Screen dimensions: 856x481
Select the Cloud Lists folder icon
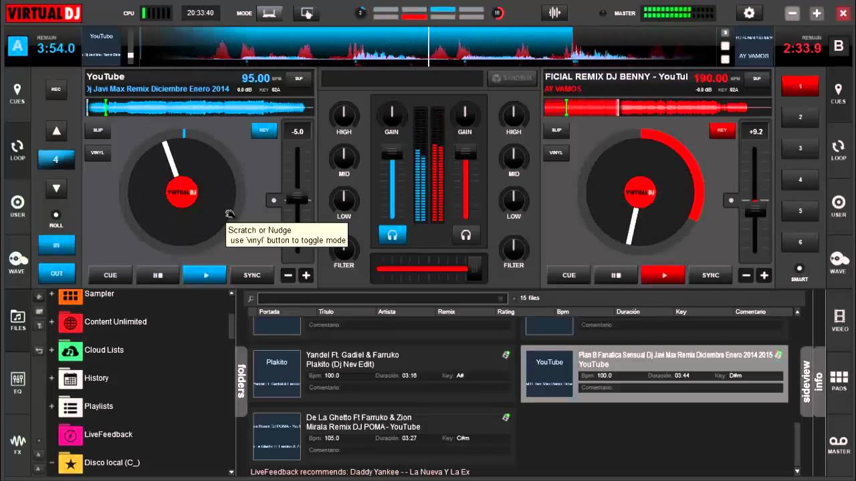pyautogui.click(x=70, y=350)
